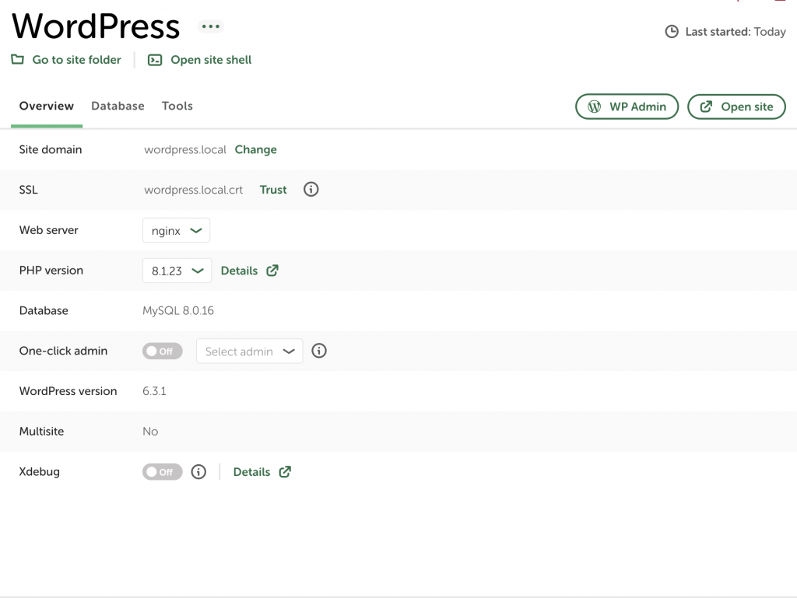Open external link icon beside Xdebug Details

[285, 471]
